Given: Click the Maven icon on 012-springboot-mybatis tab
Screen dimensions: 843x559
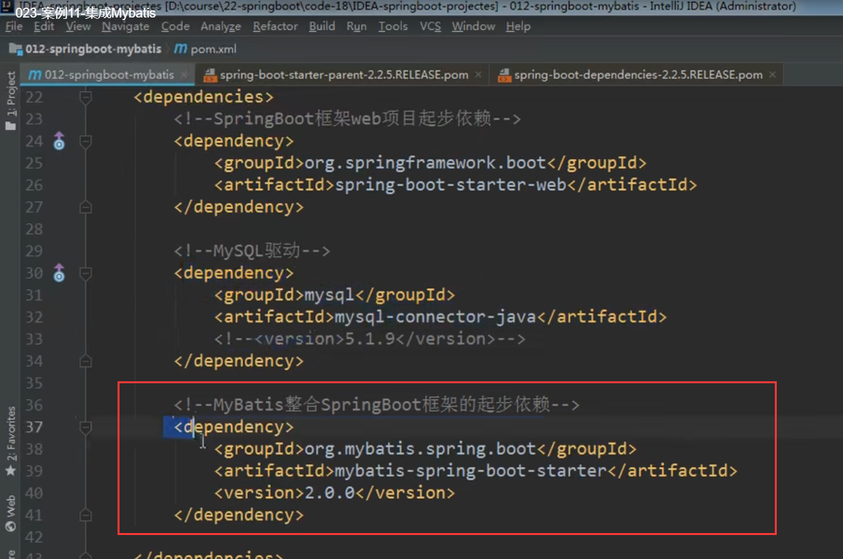Looking at the screenshot, I should pyautogui.click(x=35, y=75).
